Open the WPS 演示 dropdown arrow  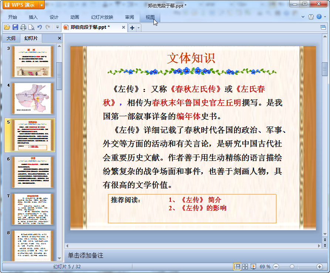[41, 5]
